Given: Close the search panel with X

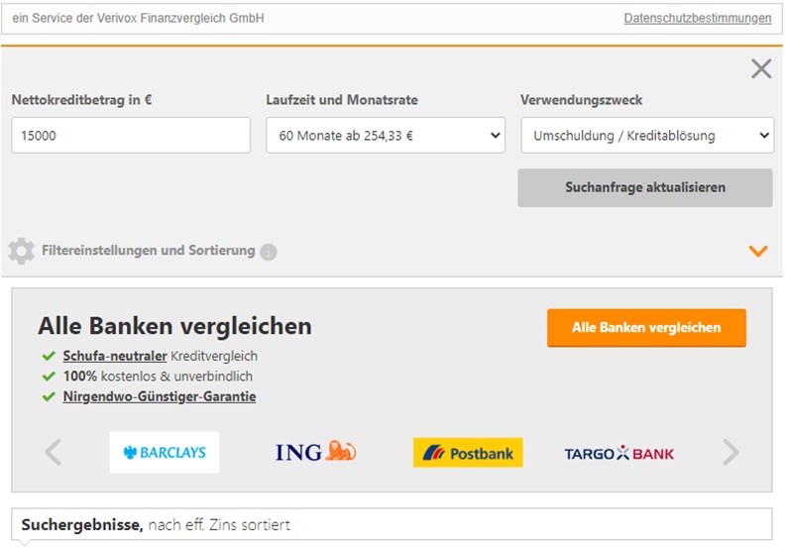Looking at the screenshot, I should pyautogui.click(x=760, y=68).
